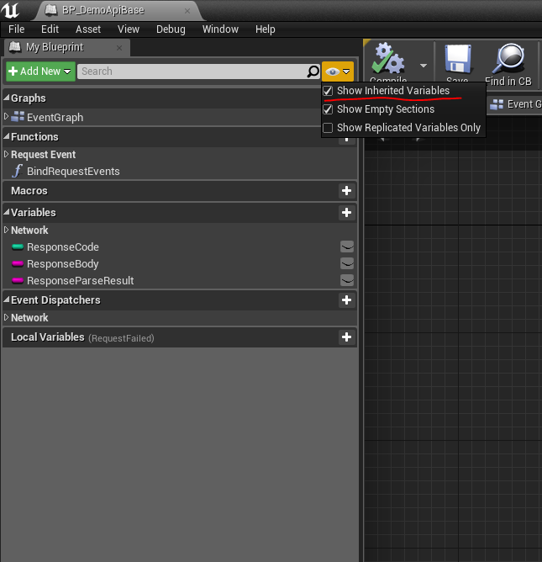The width and height of the screenshot is (542, 562).
Task: Click the Unreal Engine logo icon
Action: tap(10, 10)
